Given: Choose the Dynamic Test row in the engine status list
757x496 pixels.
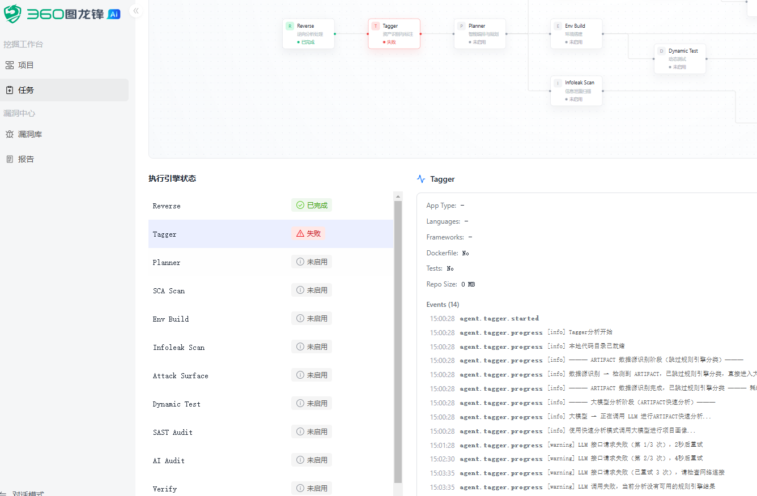Looking at the screenshot, I should [x=271, y=404].
